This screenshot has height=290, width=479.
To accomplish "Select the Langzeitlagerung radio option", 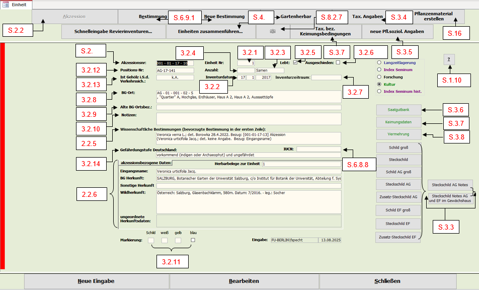I will pos(379,62).
